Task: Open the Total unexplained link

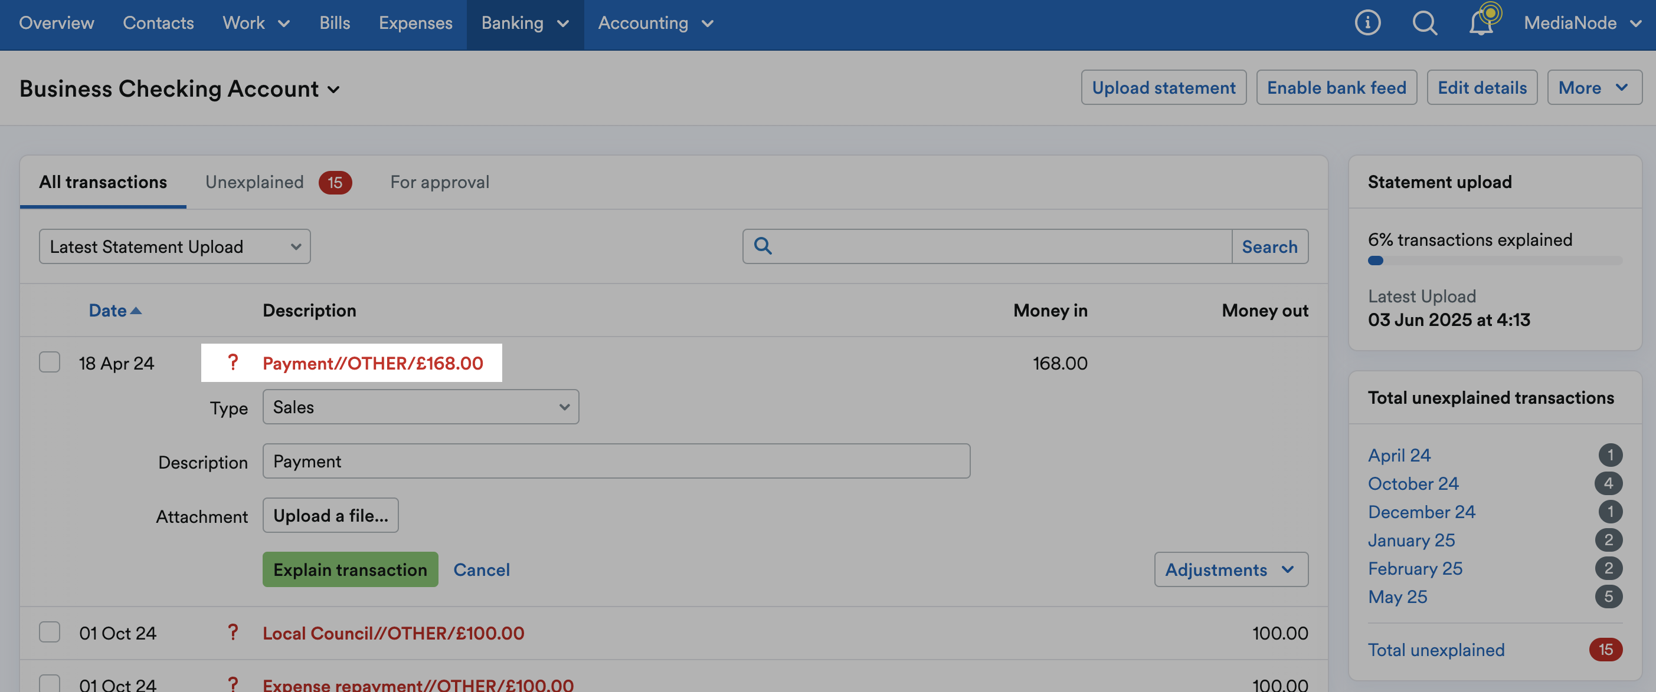Action: pyautogui.click(x=1436, y=650)
